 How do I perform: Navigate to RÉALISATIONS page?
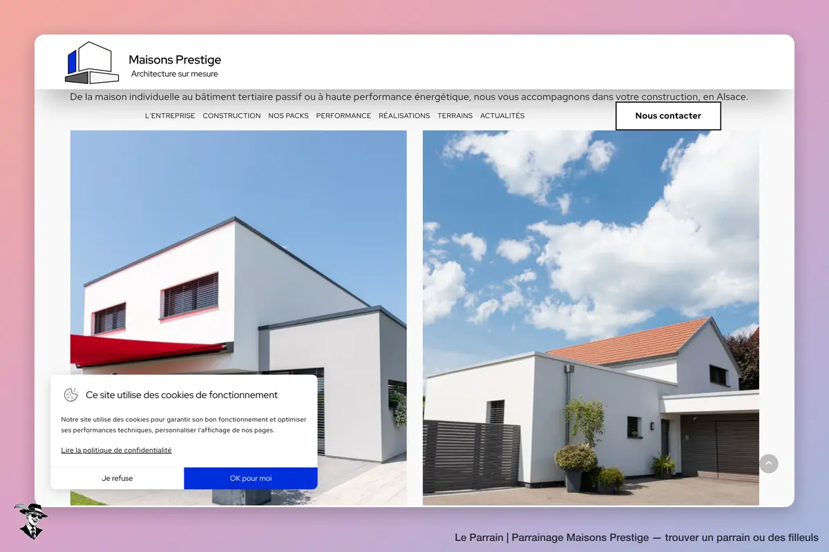pos(404,116)
